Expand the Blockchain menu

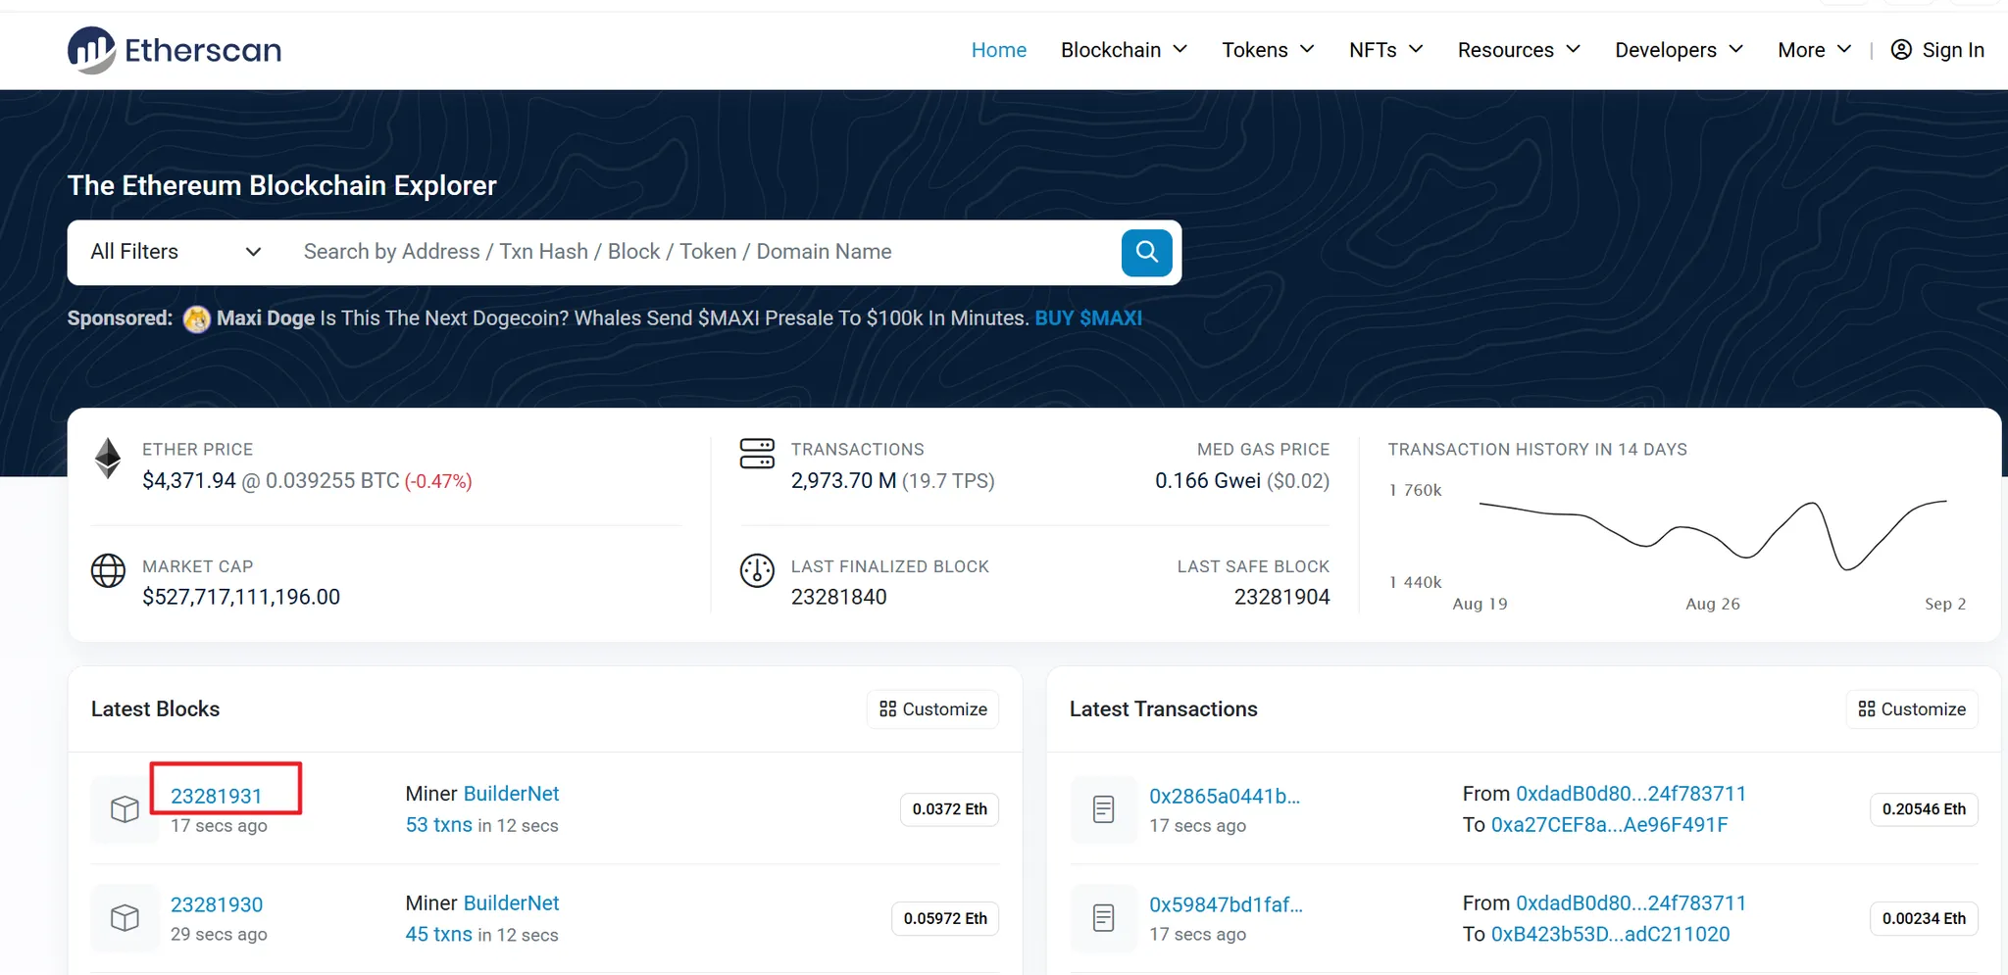click(x=1124, y=50)
